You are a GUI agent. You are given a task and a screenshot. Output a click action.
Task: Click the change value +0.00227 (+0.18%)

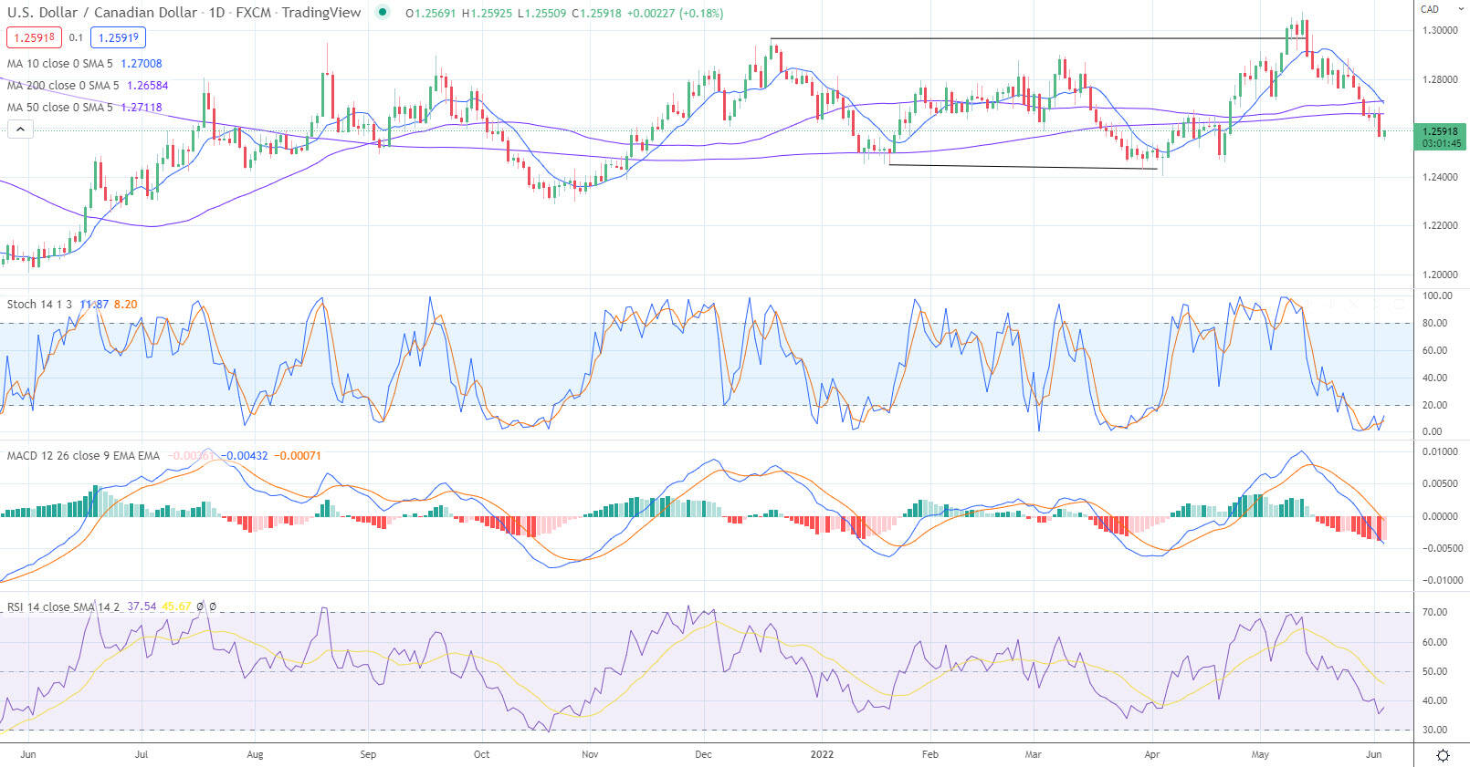(675, 14)
